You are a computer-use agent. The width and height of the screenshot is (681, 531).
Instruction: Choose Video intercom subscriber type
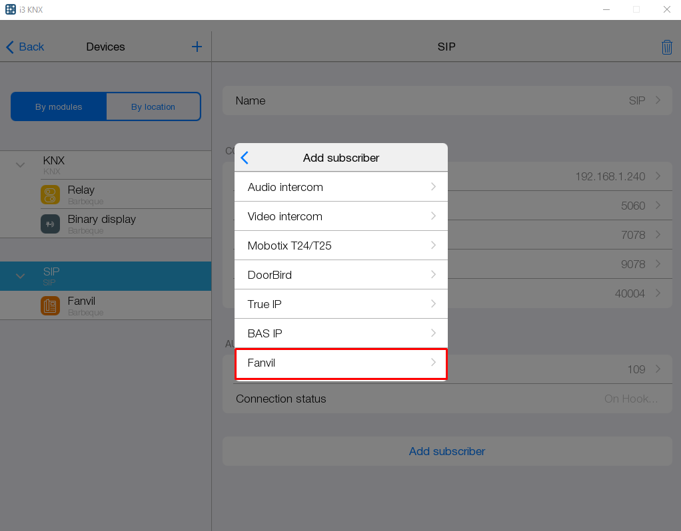[x=340, y=216]
